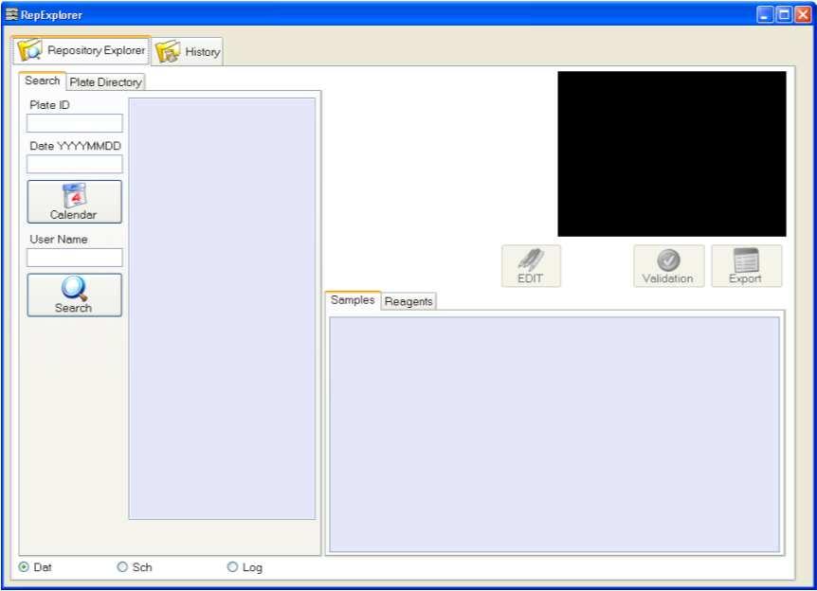
Task: Click the Plate ID input field
Action: [75, 123]
